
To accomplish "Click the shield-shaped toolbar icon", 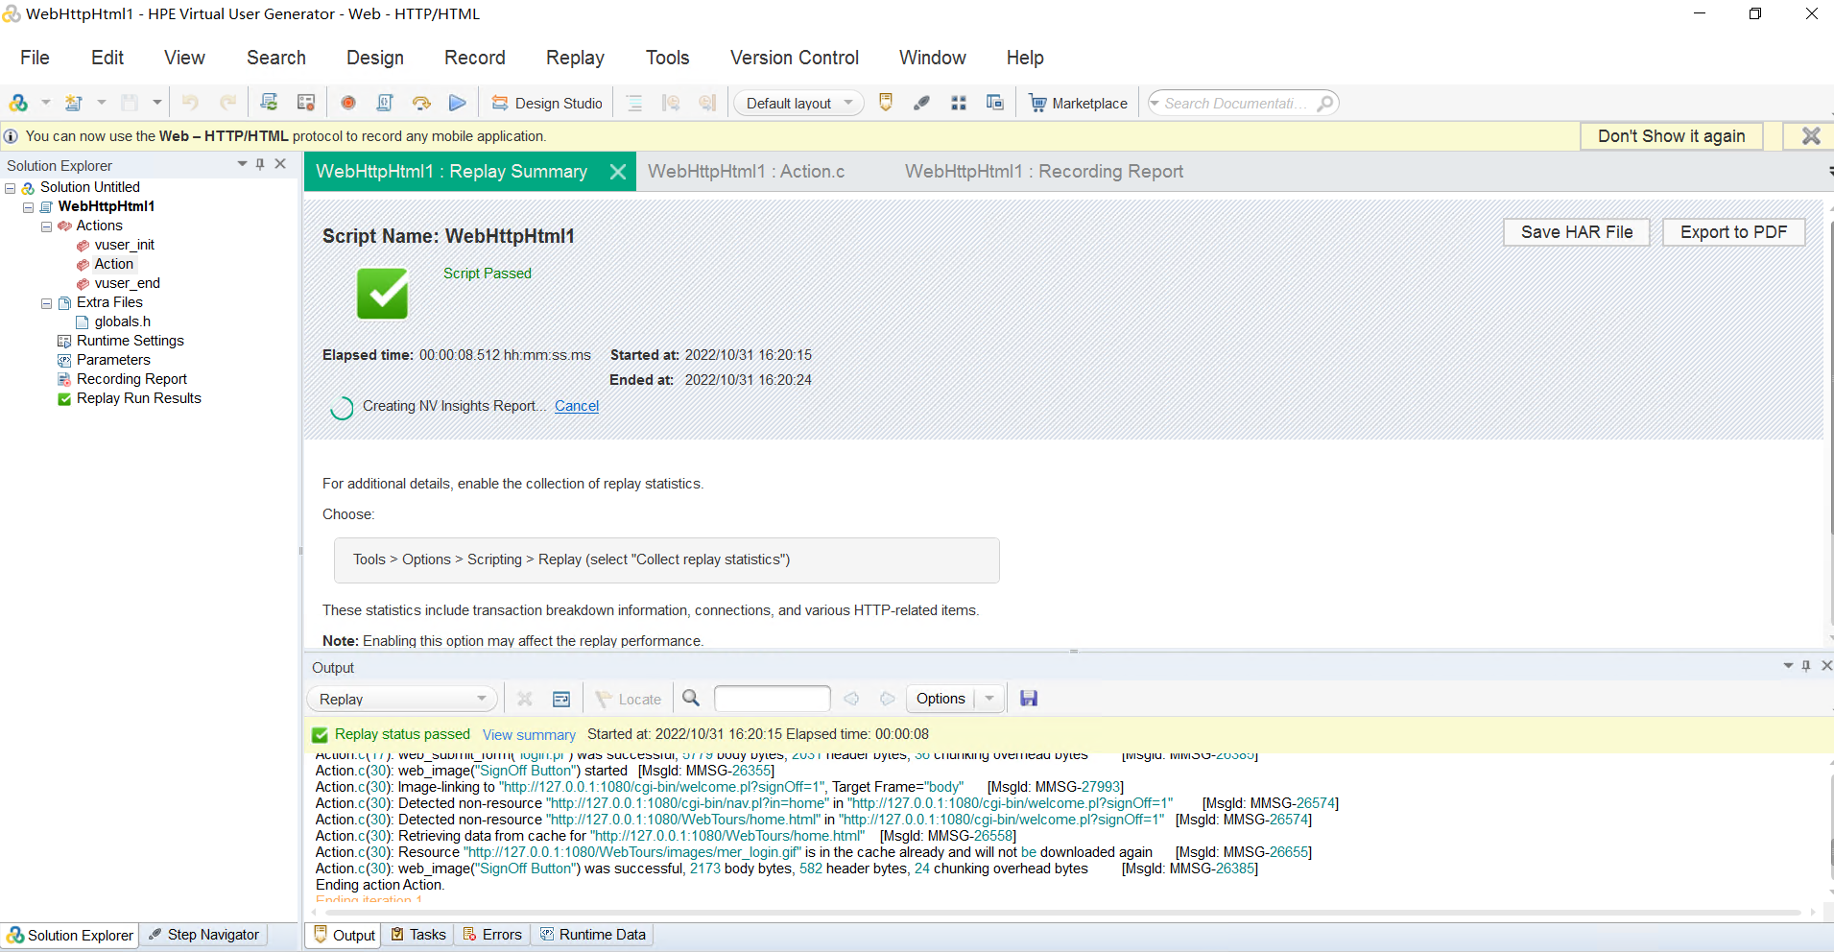I will pyautogui.click(x=886, y=102).
